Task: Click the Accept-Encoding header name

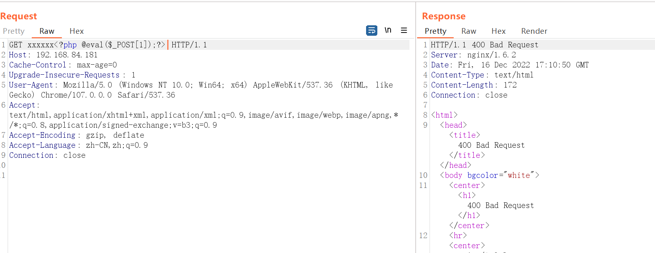Action: (x=42, y=135)
